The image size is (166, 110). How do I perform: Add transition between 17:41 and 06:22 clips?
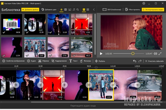point(137,85)
